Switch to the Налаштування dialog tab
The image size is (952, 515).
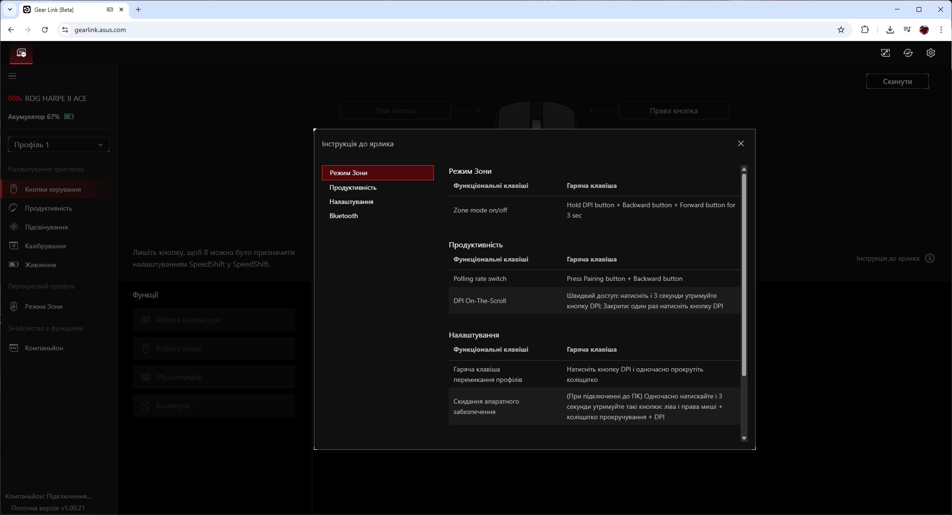point(351,202)
